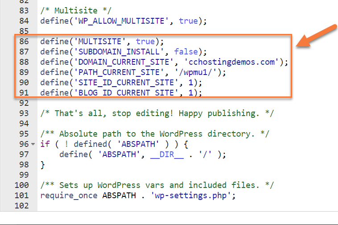Screen dimensions: 338x225
Task: Click line number 86 in the gutter
Action: tap(24, 42)
